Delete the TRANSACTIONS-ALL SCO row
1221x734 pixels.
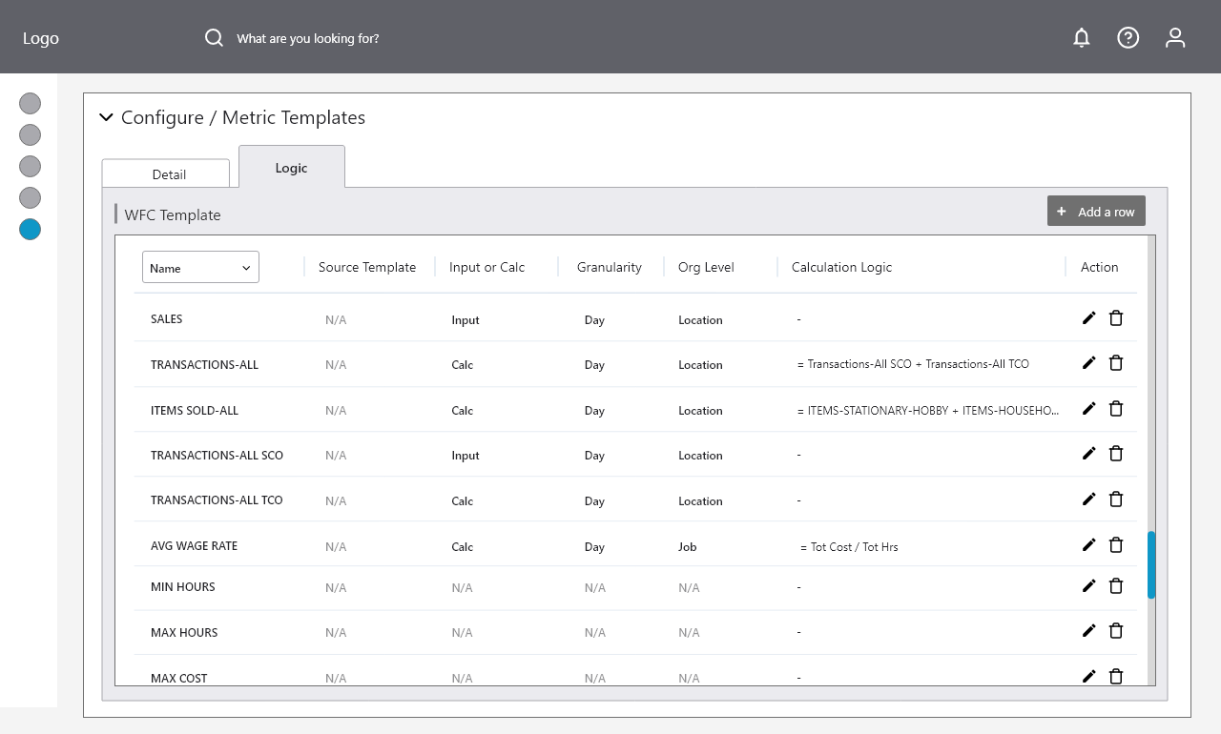click(1116, 454)
